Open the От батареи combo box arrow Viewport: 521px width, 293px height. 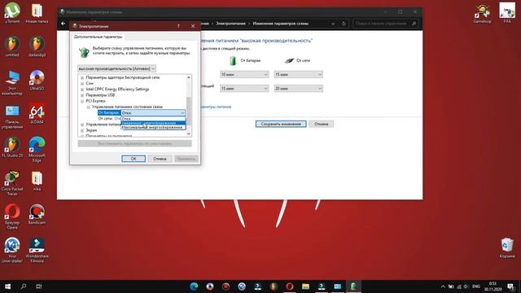click(x=182, y=113)
